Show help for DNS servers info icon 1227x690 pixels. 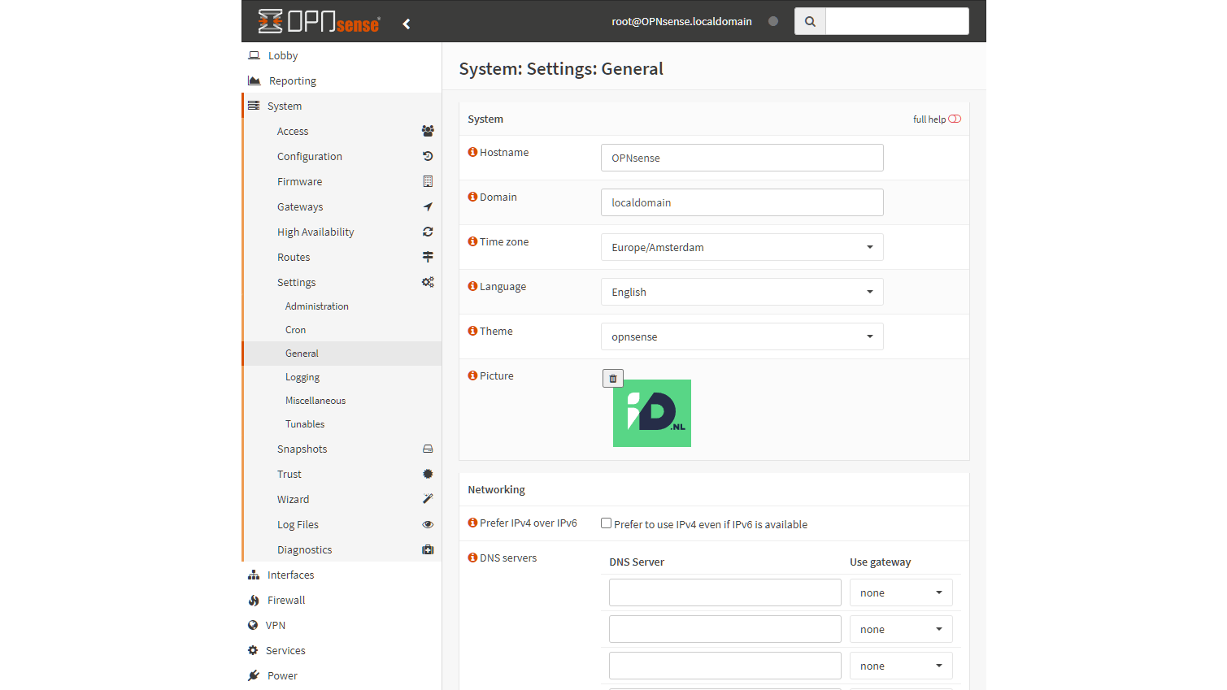(472, 558)
